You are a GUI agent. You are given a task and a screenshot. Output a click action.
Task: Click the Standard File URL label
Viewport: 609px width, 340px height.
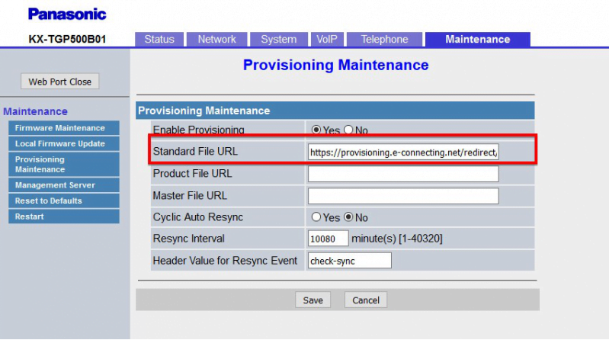195,151
